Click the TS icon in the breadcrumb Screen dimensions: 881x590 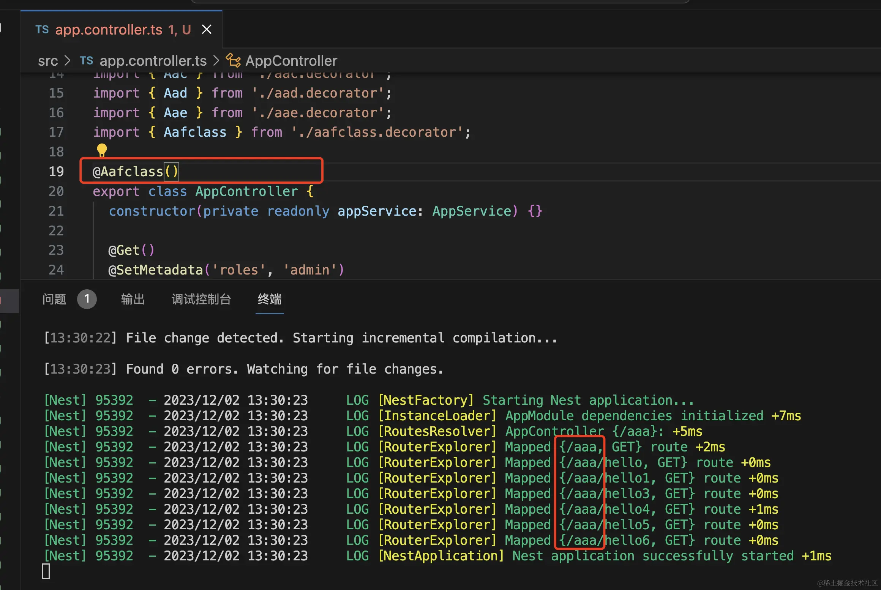coord(86,60)
